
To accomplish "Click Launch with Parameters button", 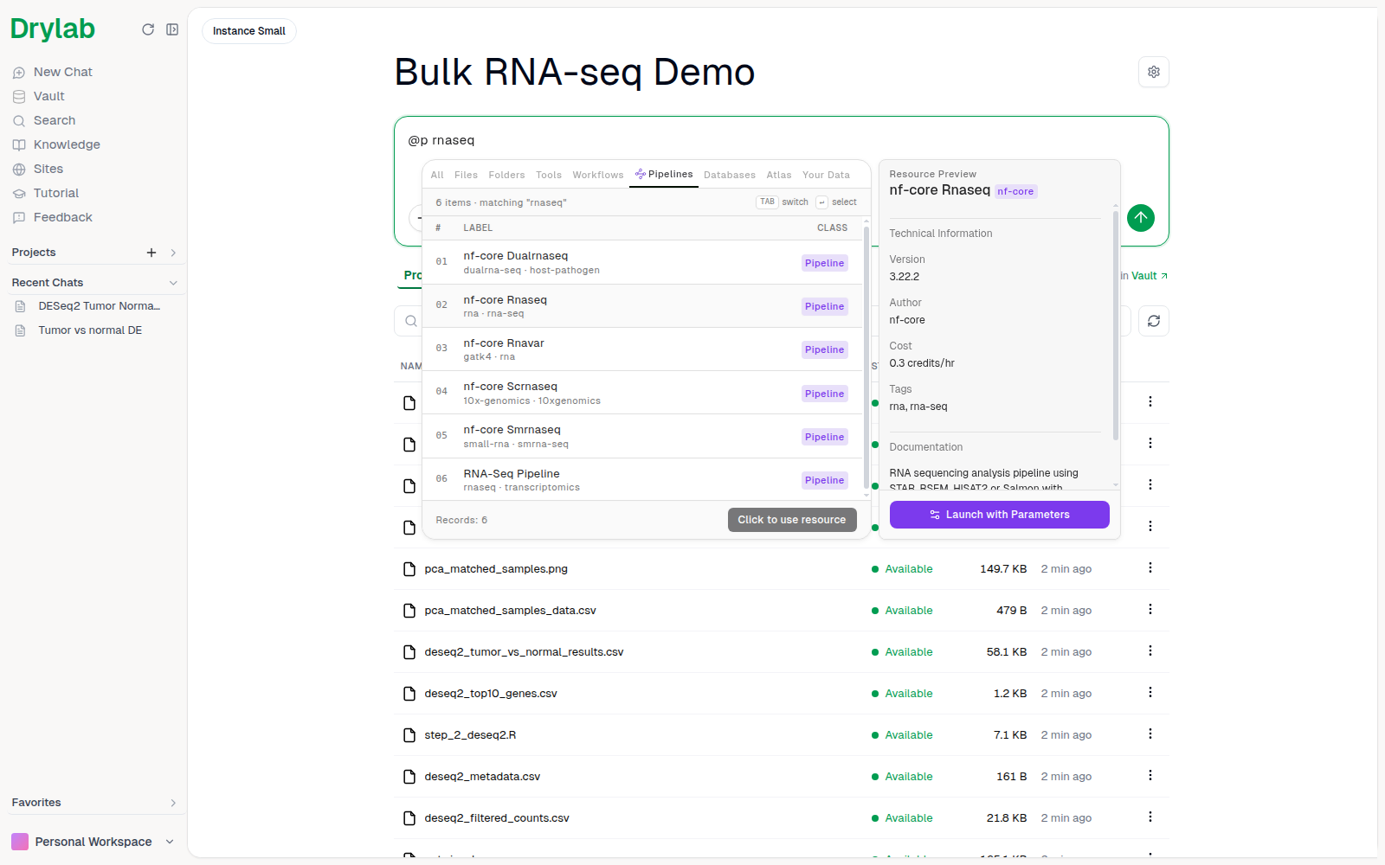I will (x=1000, y=515).
